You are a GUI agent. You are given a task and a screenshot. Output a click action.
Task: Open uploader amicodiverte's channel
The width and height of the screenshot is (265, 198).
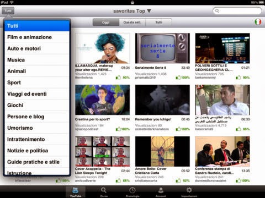click(x=85, y=180)
